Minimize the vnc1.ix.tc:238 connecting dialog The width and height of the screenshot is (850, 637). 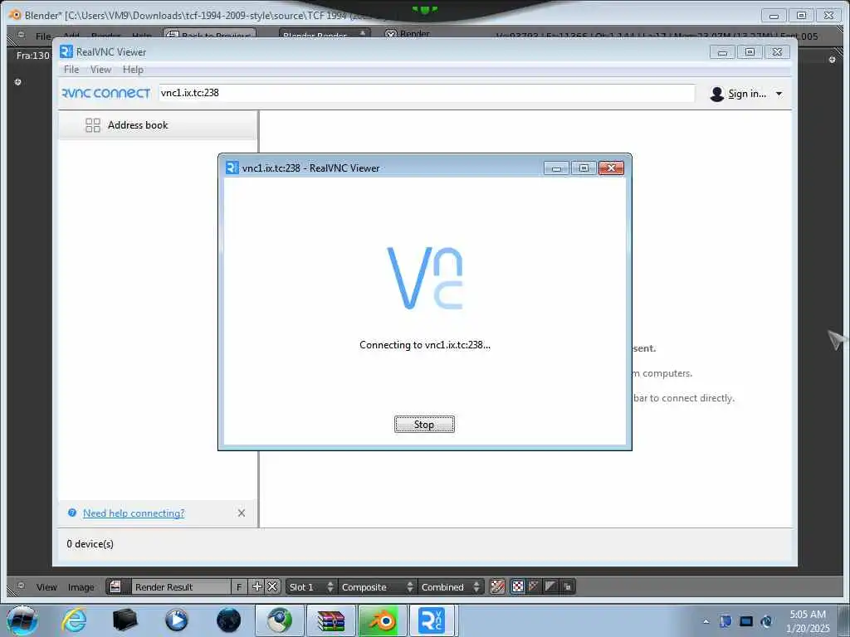556,168
